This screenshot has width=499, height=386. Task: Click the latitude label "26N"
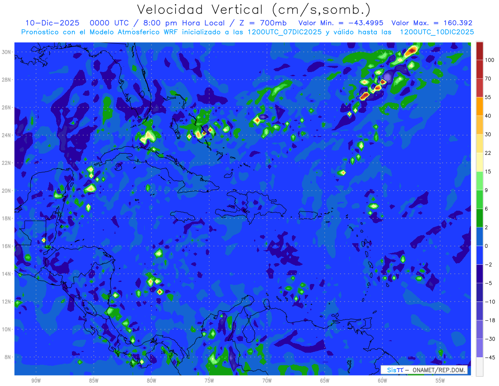[7, 107]
